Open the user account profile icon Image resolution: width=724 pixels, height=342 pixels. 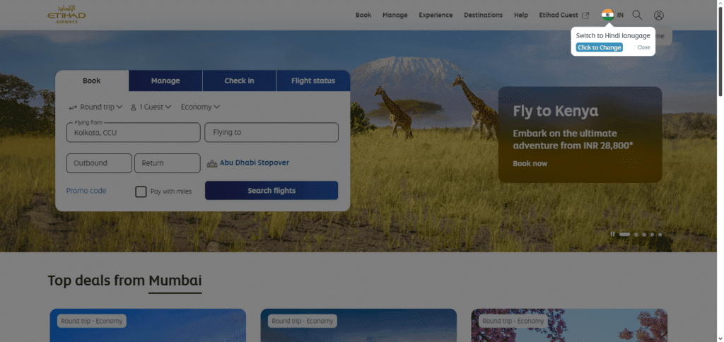(x=659, y=16)
